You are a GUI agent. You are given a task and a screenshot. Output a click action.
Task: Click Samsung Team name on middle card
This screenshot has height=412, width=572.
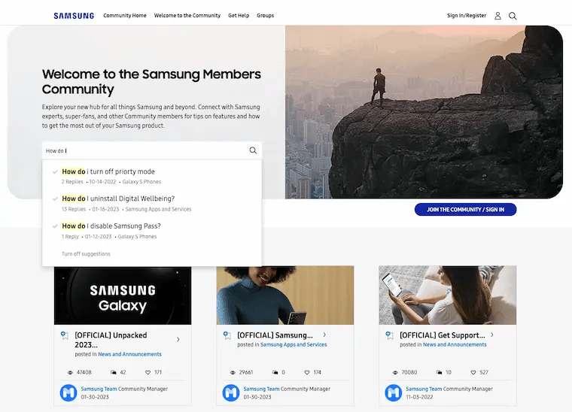click(x=261, y=389)
